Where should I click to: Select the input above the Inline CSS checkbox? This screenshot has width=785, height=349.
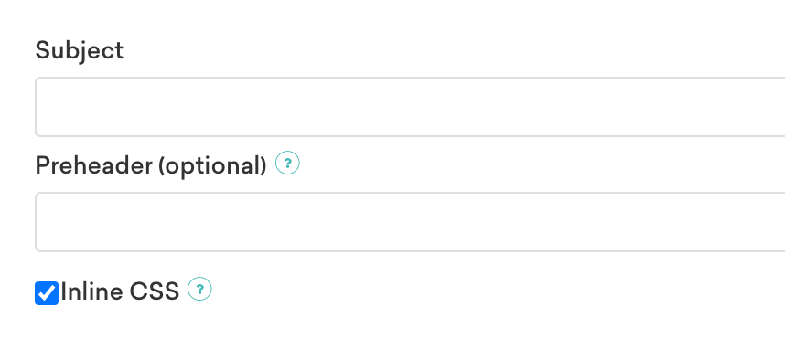(x=410, y=222)
